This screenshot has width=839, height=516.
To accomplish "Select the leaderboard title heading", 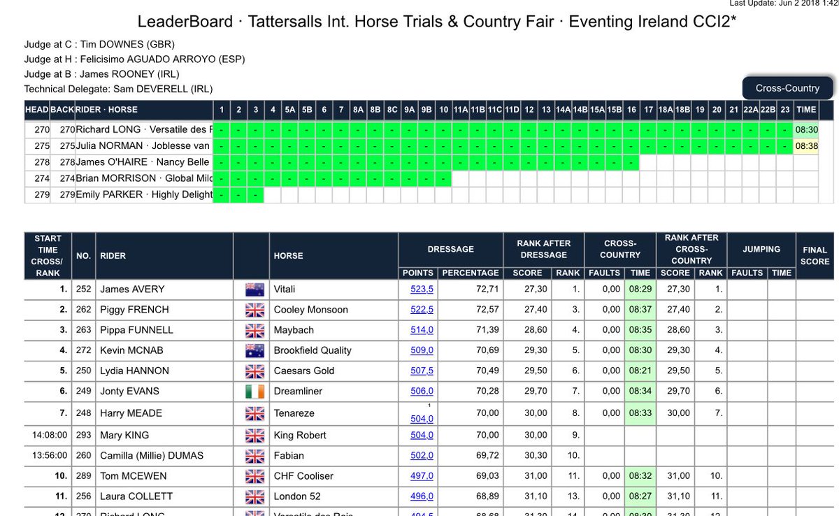I will 437,22.
